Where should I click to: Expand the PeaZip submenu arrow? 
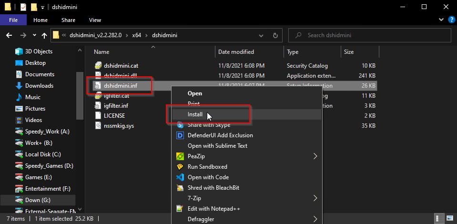tap(315, 156)
